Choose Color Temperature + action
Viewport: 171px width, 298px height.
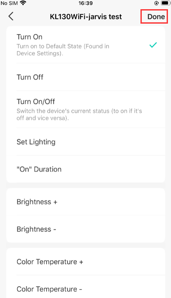point(86,262)
